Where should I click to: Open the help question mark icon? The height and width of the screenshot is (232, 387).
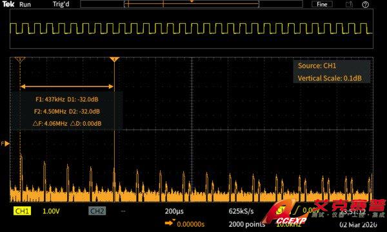coord(365,5)
